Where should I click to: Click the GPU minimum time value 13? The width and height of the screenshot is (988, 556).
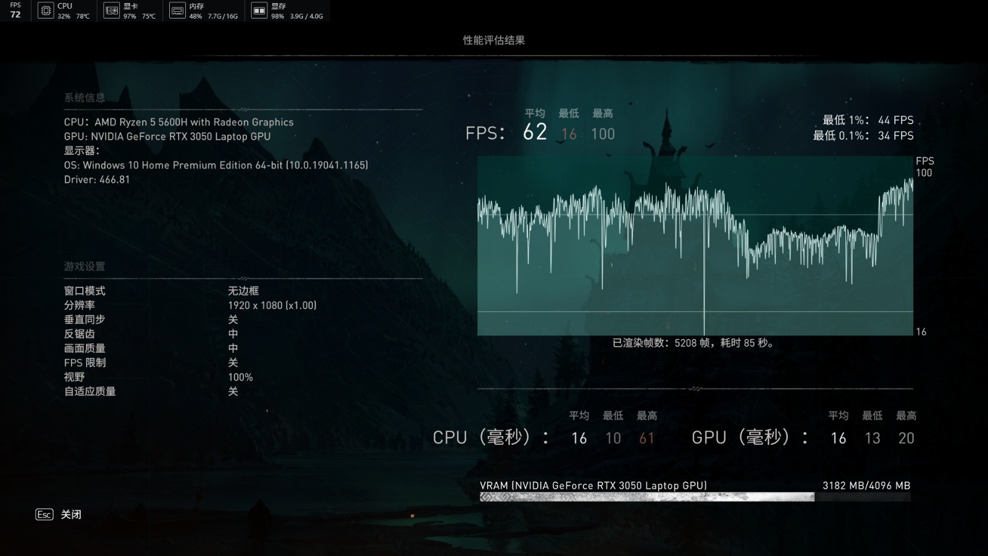872,438
